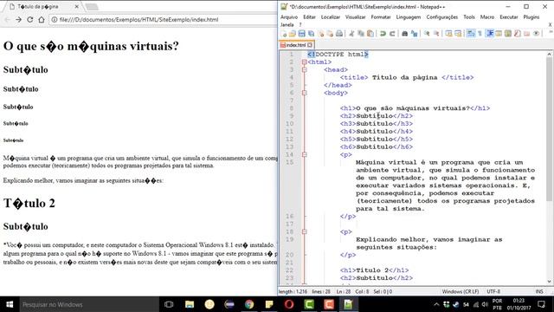Screen dimensions: 554x312
Task: Open the Formatar menu
Action: pos(381,17)
